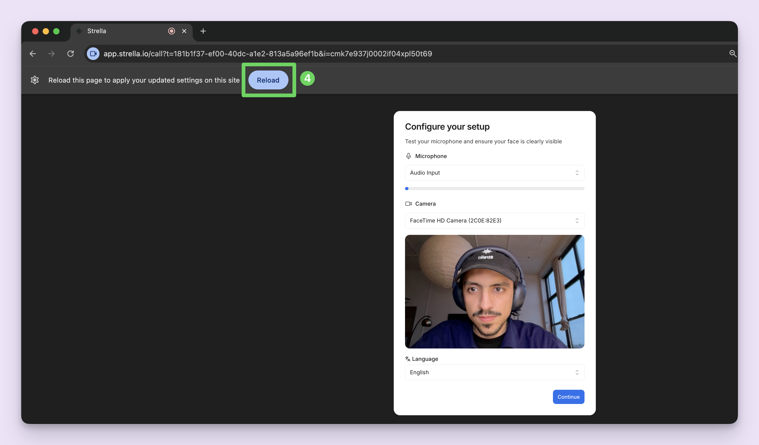Click the browser forward arrow
This screenshot has height=445, width=759.
pyautogui.click(x=52, y=54)
